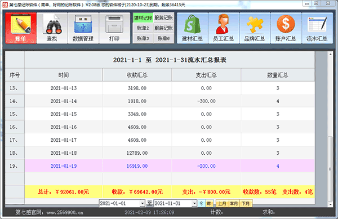Screen dimensions: 338x219
Task: Click the 打印 printer icon
Action: point(114,28)
